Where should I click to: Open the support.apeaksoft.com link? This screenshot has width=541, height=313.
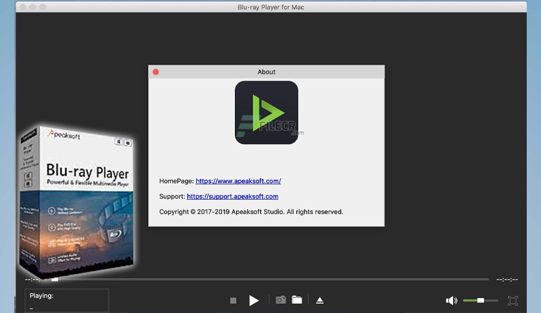(232, 197)
